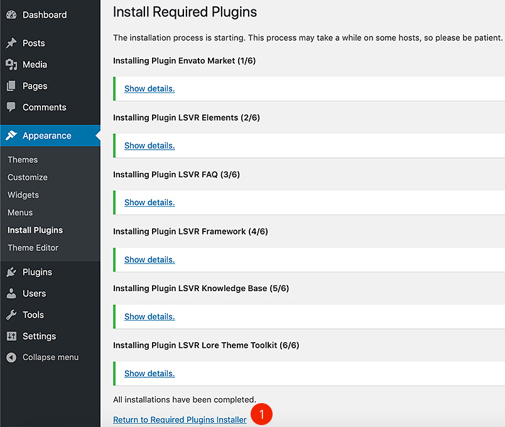Click the installation process starting message
505x427 pixels.
point(308,38)
